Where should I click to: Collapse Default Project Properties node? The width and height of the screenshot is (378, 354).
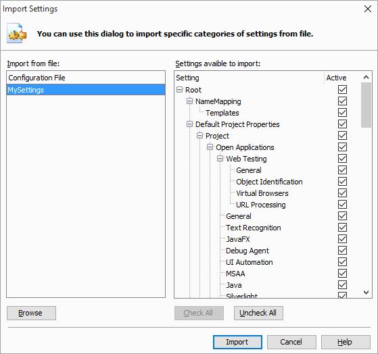[190, 124]
